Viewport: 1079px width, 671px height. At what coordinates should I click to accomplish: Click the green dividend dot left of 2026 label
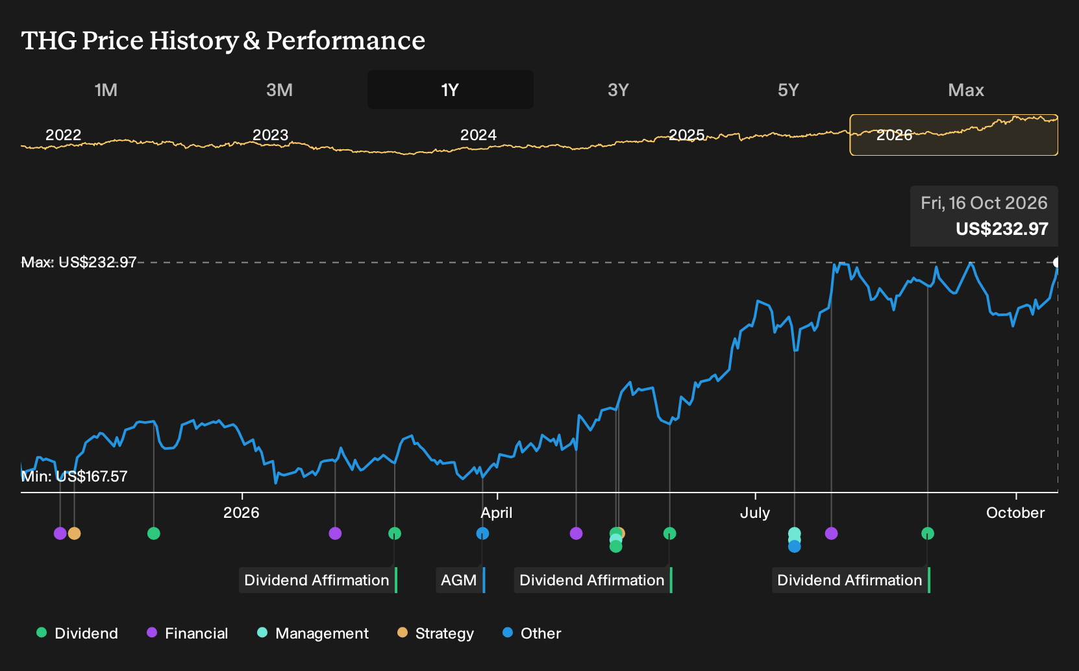(154, 533)
